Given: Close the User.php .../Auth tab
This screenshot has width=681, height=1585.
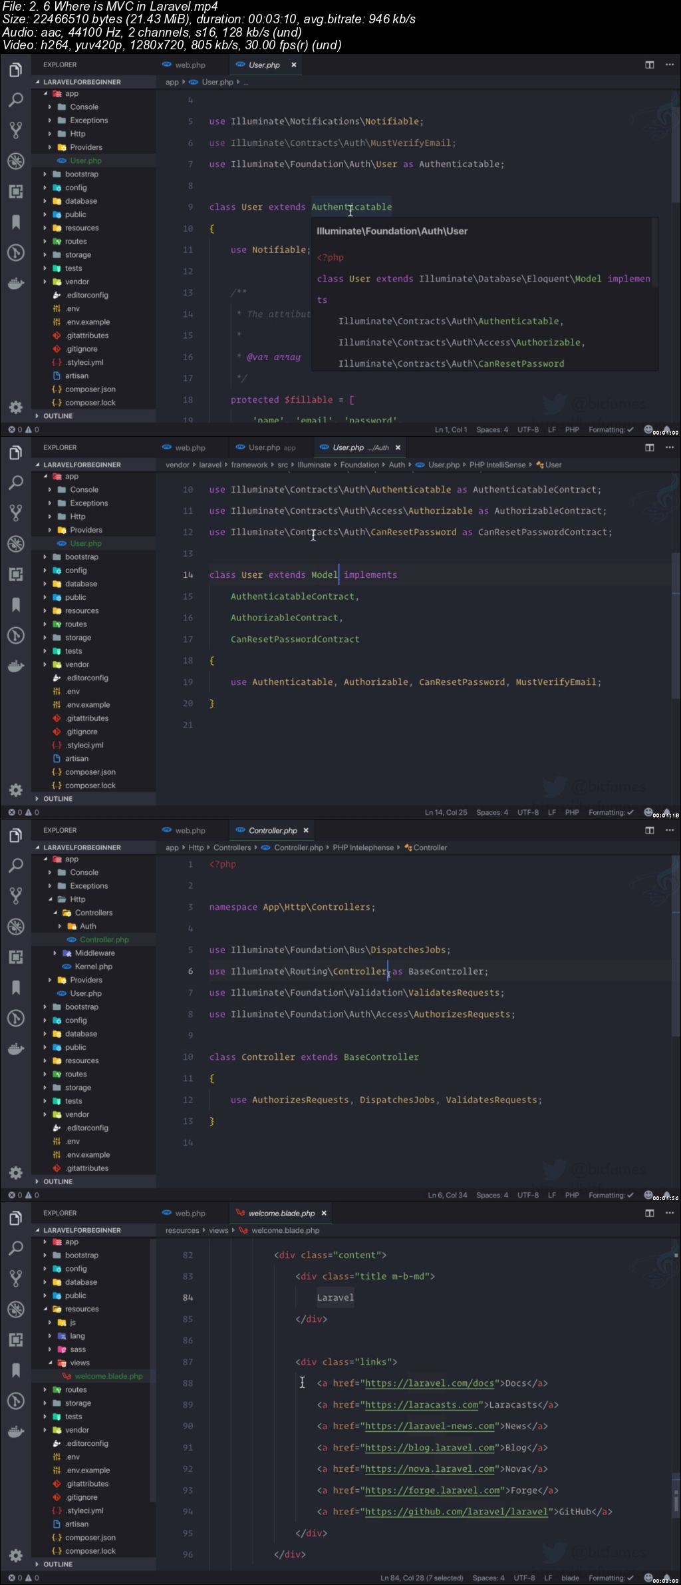Looking at the screenshot, I should (398, 447).
